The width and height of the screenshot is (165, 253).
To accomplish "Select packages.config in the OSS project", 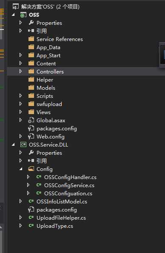I will pyautogui.click(x=57, y=129).
